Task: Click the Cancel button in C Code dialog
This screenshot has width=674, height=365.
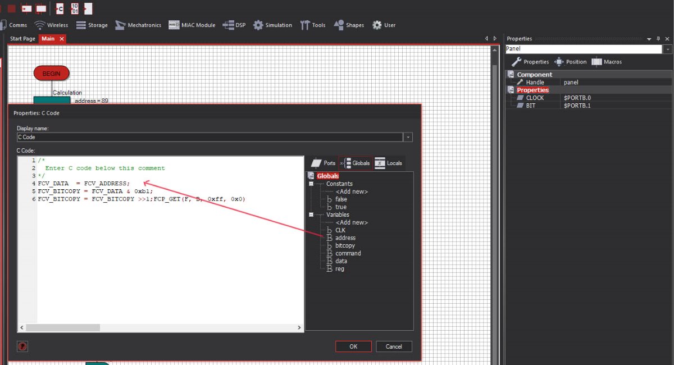Action: click(x=394, y=346)
